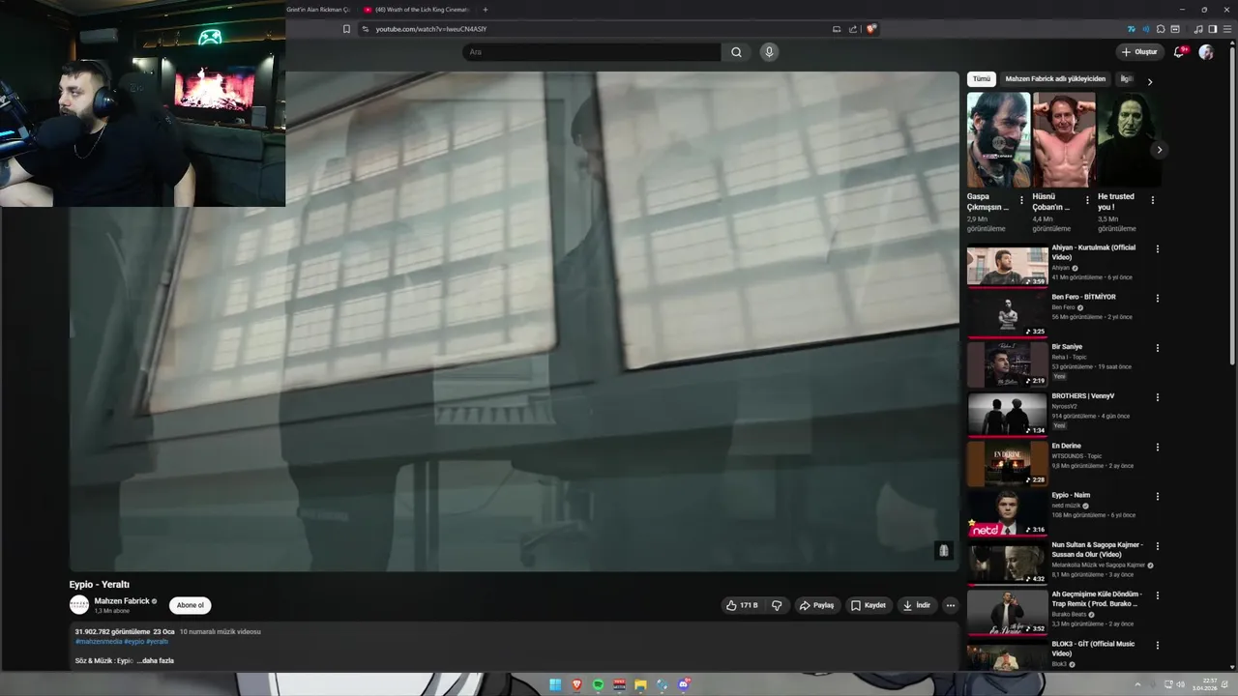Screen dimensions: 1238x696
Task: Open options menu for En Derine video
Action: (1158, 448)
